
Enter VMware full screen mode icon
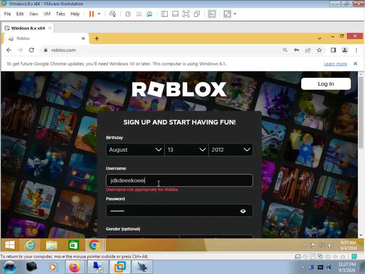(x=186, y=14)
